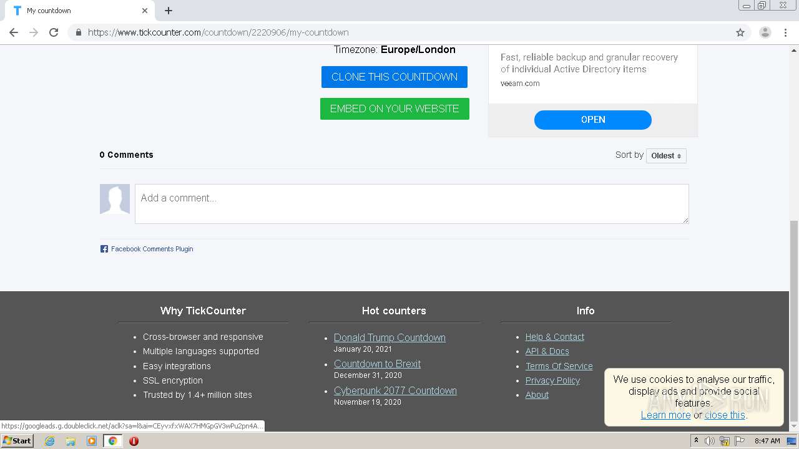
Task: Click the Hot counters heading
Action: click(394, 311)
